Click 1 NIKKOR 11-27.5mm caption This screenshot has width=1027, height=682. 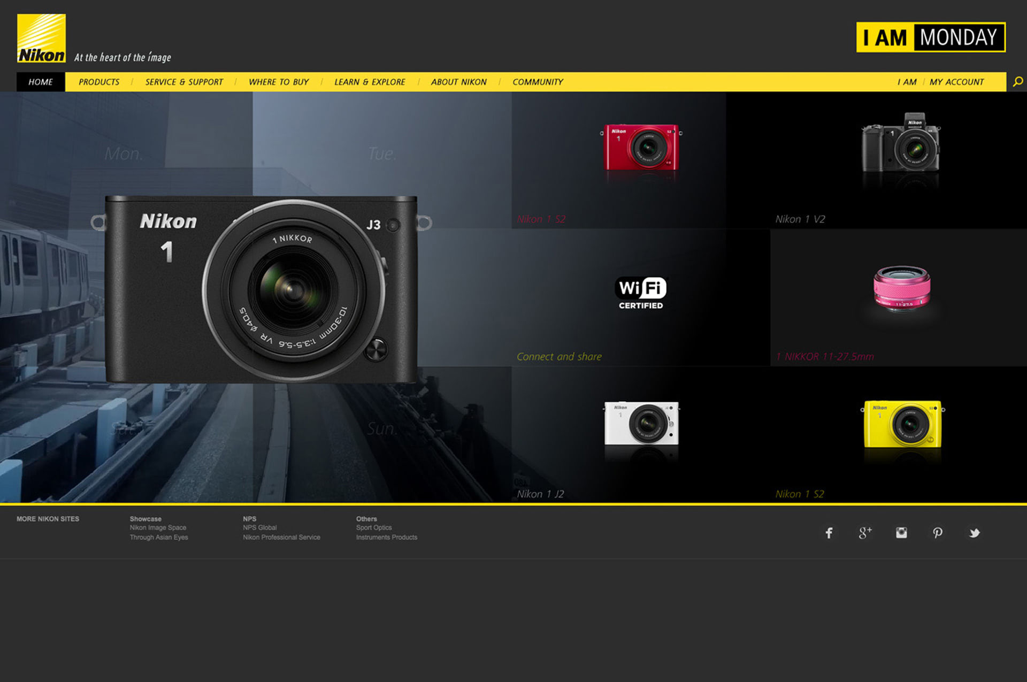[825, 356]
